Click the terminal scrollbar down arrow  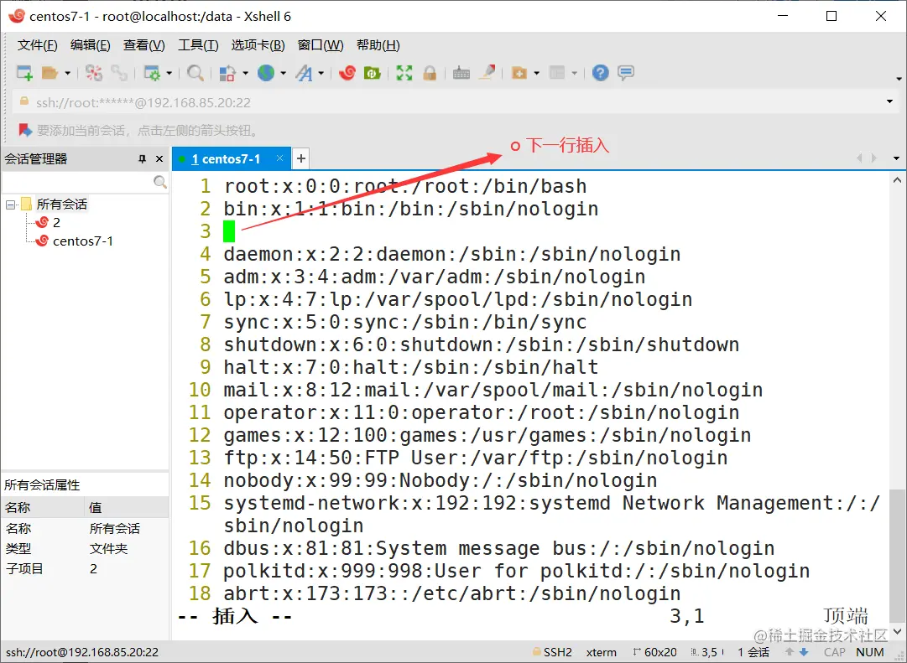(x=897, y=632)
